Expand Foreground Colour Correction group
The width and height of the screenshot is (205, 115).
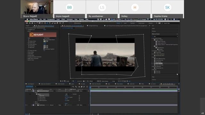coord(27,57)
